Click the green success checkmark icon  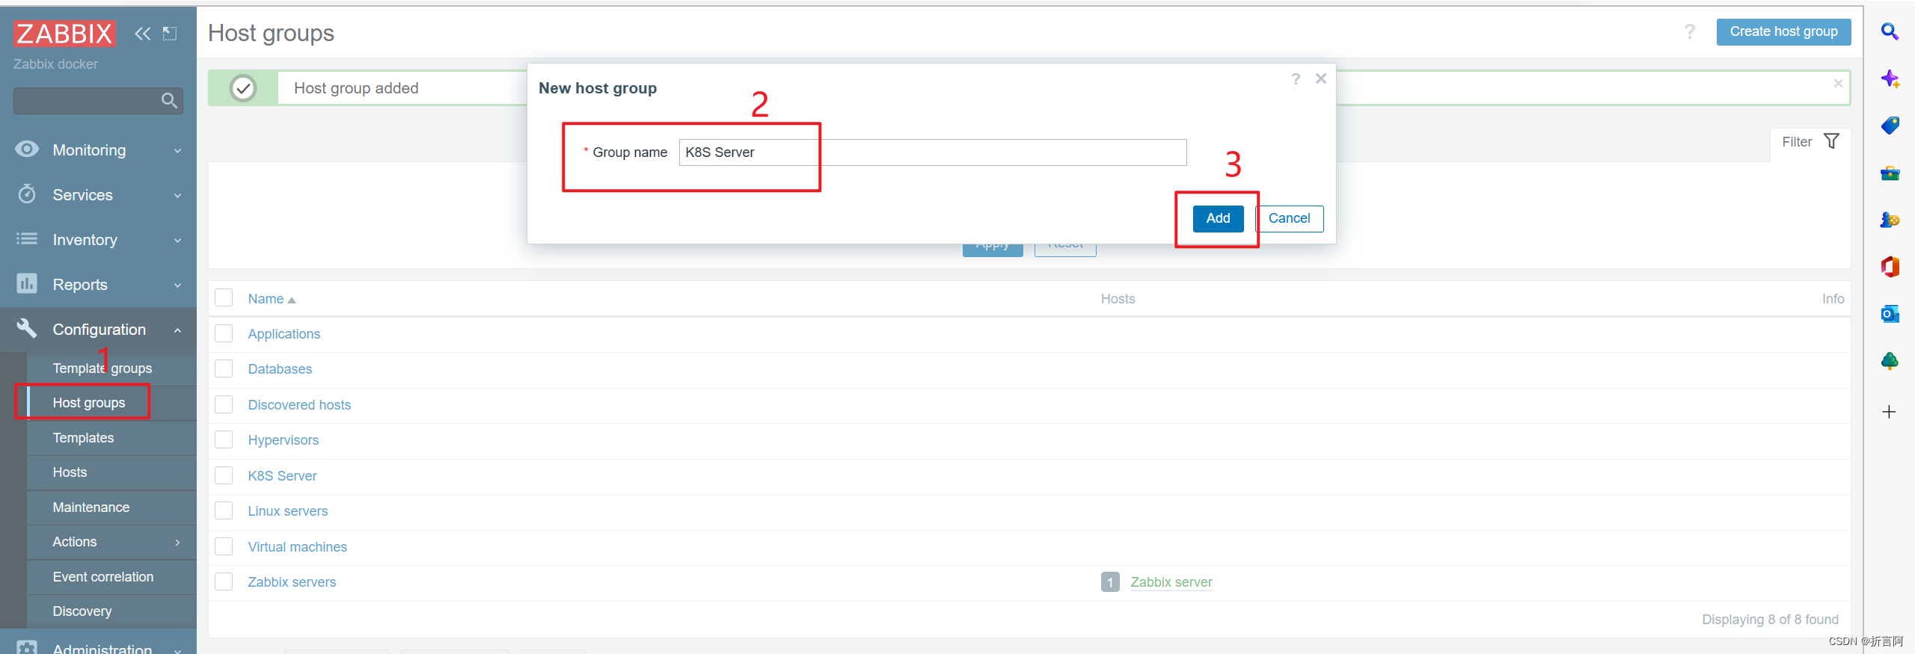click(x=243, y=88)
